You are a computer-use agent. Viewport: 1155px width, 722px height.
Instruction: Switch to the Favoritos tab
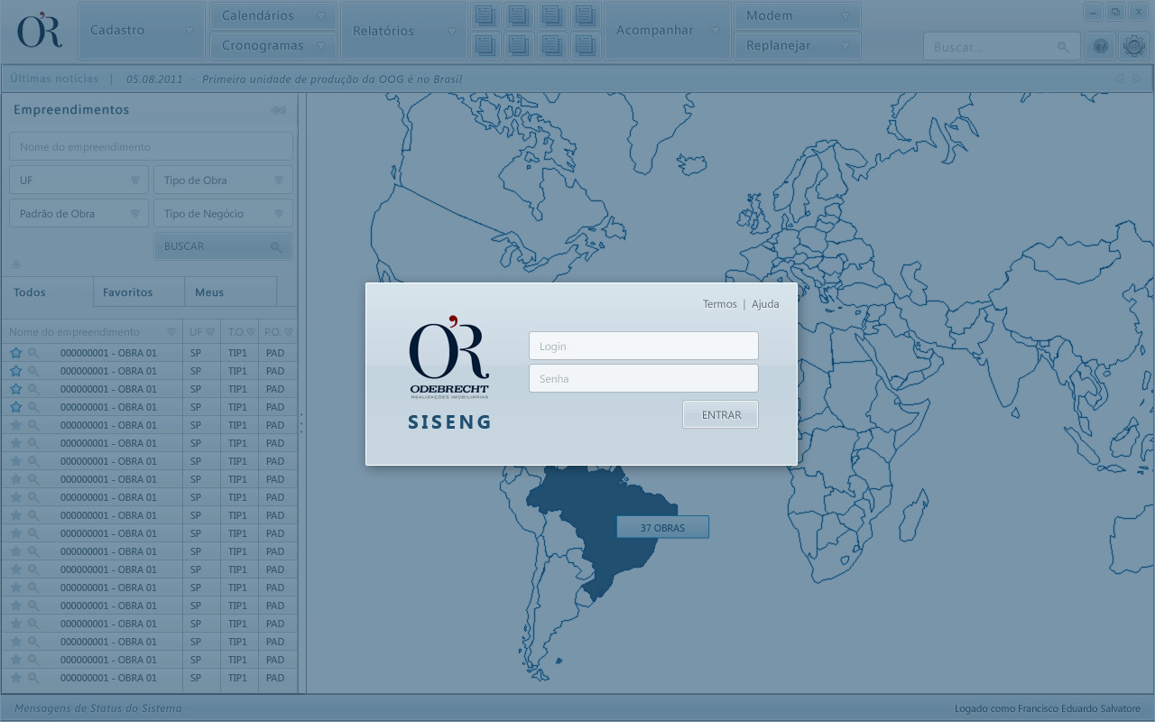(x=139, y=292)
